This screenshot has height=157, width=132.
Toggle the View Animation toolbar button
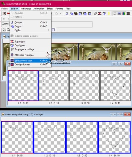pos(128,14)
